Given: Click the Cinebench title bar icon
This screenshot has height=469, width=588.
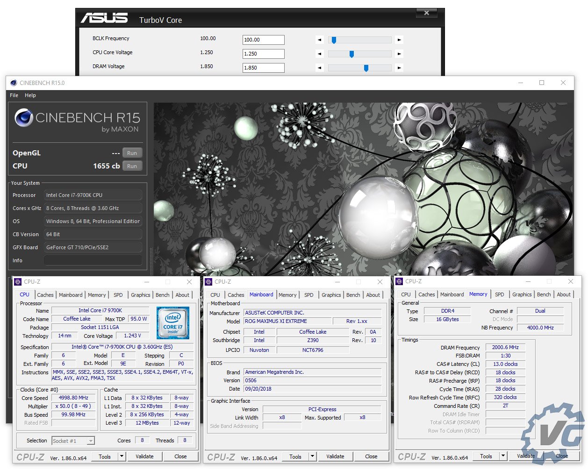Looking at the screenshot, I should [x=14, y=83].
